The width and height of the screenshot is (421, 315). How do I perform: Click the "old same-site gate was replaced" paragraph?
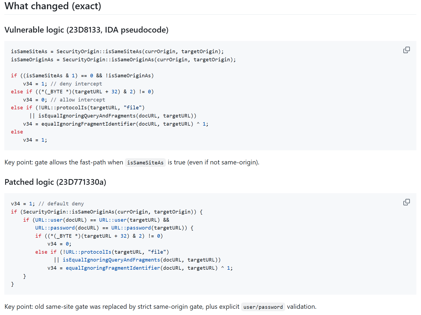click(160, 307)
